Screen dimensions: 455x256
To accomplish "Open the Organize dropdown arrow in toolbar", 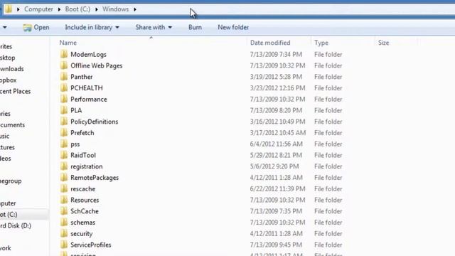I will click(5, 27).
